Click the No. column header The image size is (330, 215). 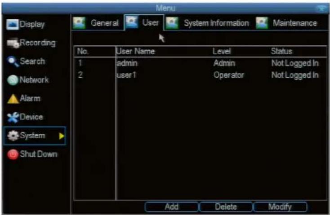83,51
